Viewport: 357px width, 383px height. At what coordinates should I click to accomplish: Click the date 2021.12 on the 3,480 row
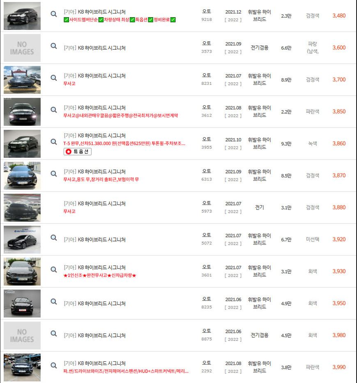click(x=233, y=12)
